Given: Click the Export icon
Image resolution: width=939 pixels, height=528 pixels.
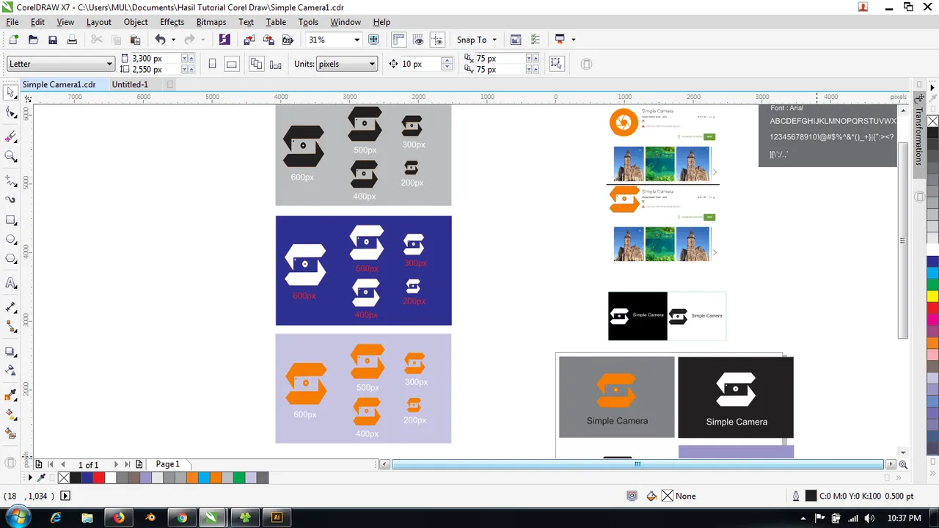Looking at the screenshot, I should 268,40.
